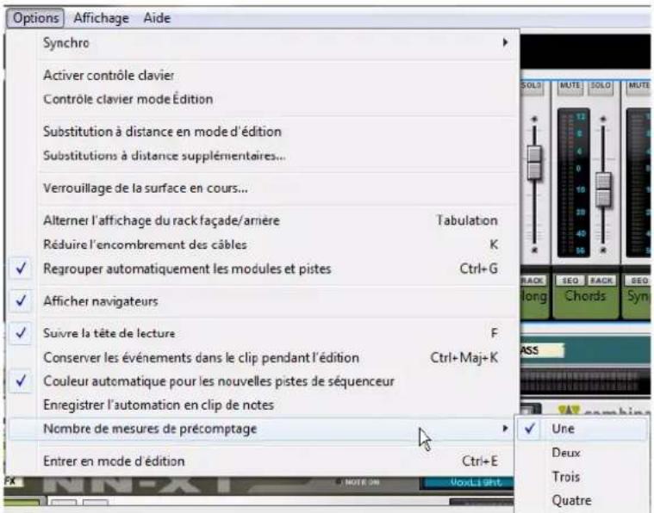Choose Alterner l'affichage du rack façade/arrière
Image resolution: width=654 pixels, height=513 pixels.
[x=263, y=220]
